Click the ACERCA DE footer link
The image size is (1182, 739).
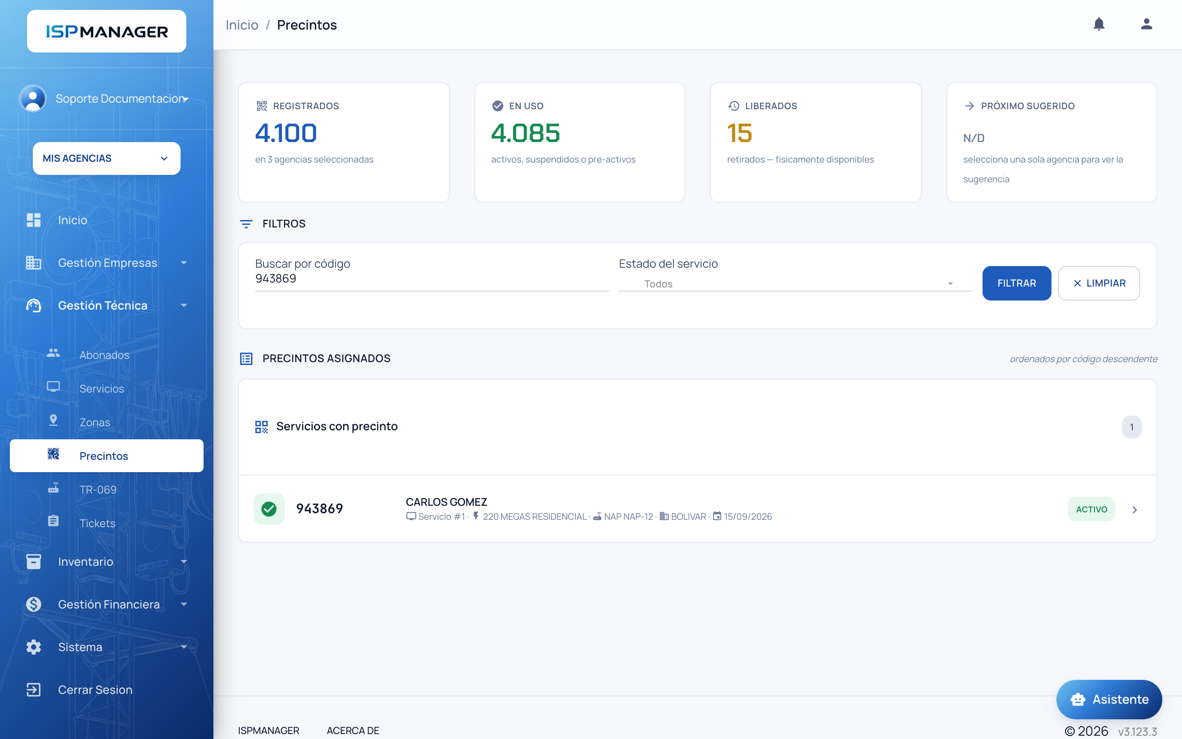pyautogui.click(x=353, y=730)
